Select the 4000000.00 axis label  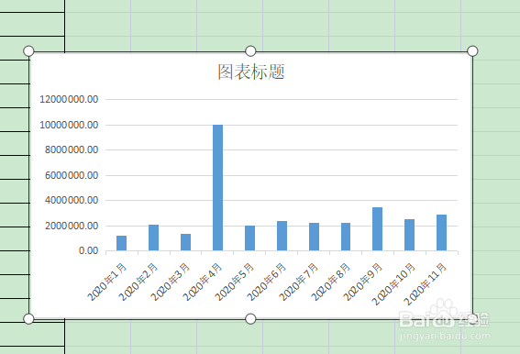click(72, 200)
